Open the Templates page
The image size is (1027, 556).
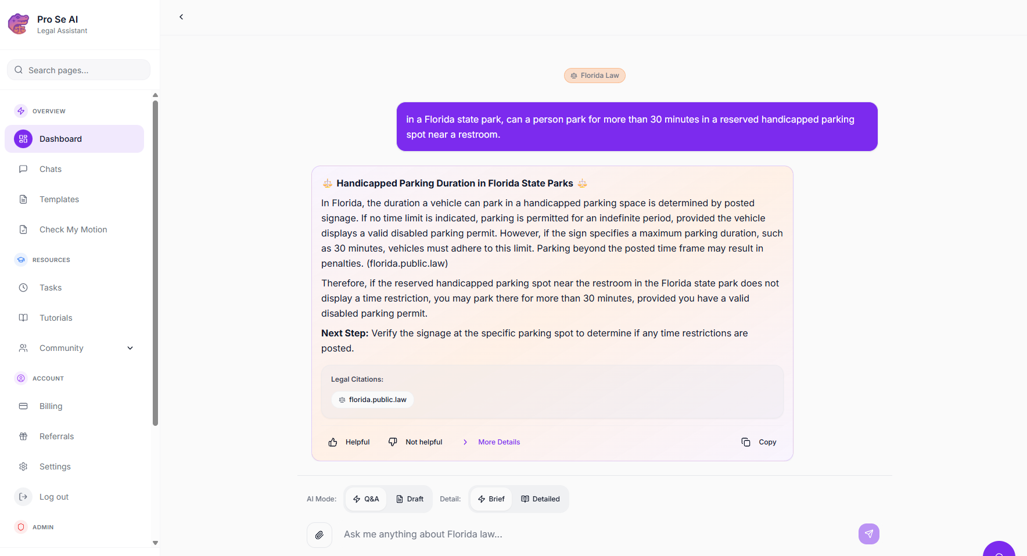point(59,199)
